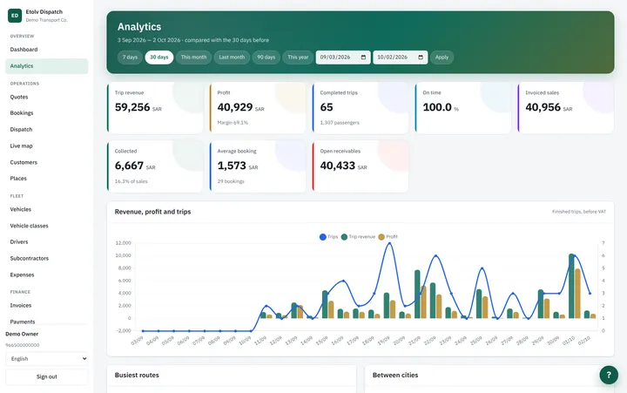Click the Completed trips 65 card

click(x=361, y=108)
